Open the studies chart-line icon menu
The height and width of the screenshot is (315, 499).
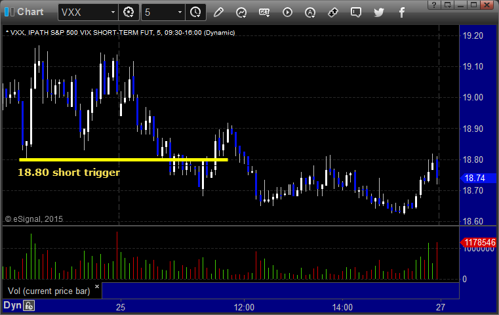[x=241, y=12]
